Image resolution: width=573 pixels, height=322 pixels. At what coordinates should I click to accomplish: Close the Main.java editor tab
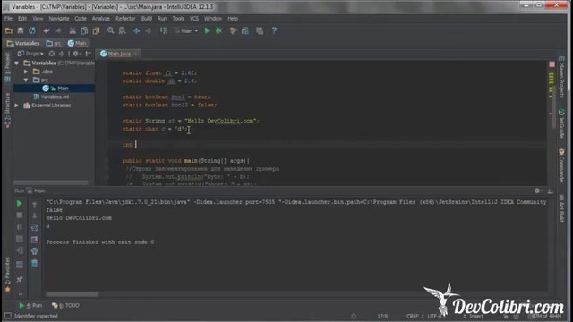point(135,54)
